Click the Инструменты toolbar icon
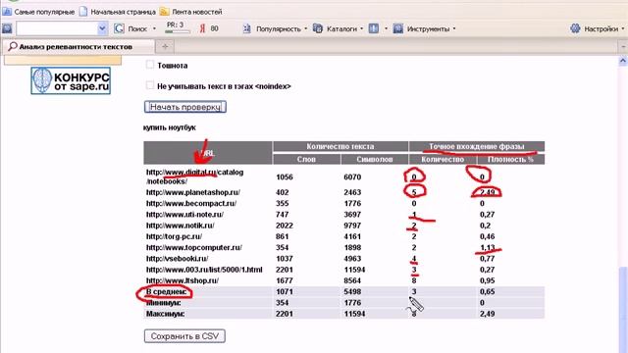628x353 pixels. point(398,28)
